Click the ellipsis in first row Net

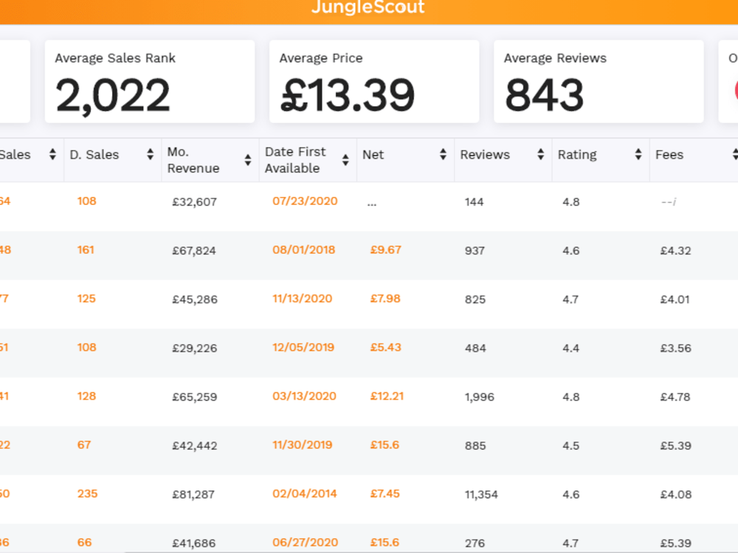click(x=372, y=204)
